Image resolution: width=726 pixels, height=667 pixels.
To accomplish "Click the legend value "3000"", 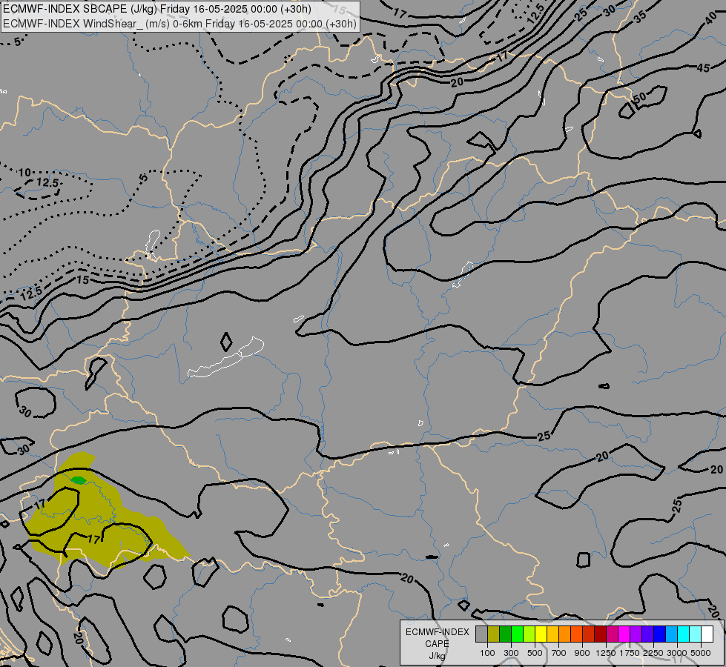I will coord(677,653).
